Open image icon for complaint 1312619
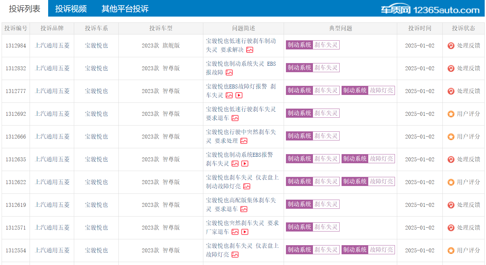486x265 pixels. click(x=244, y=209)
